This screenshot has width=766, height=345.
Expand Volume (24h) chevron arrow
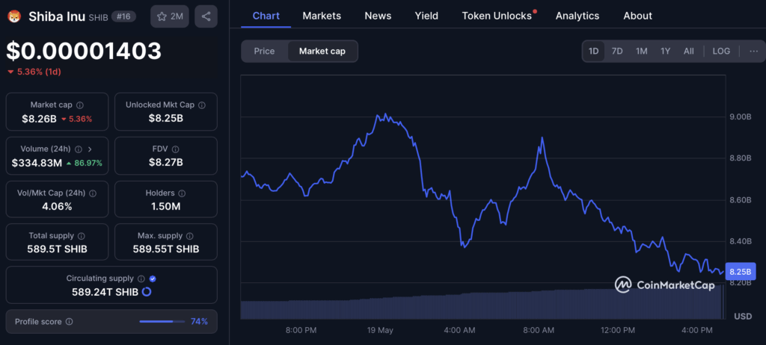[x=90, y=149]
